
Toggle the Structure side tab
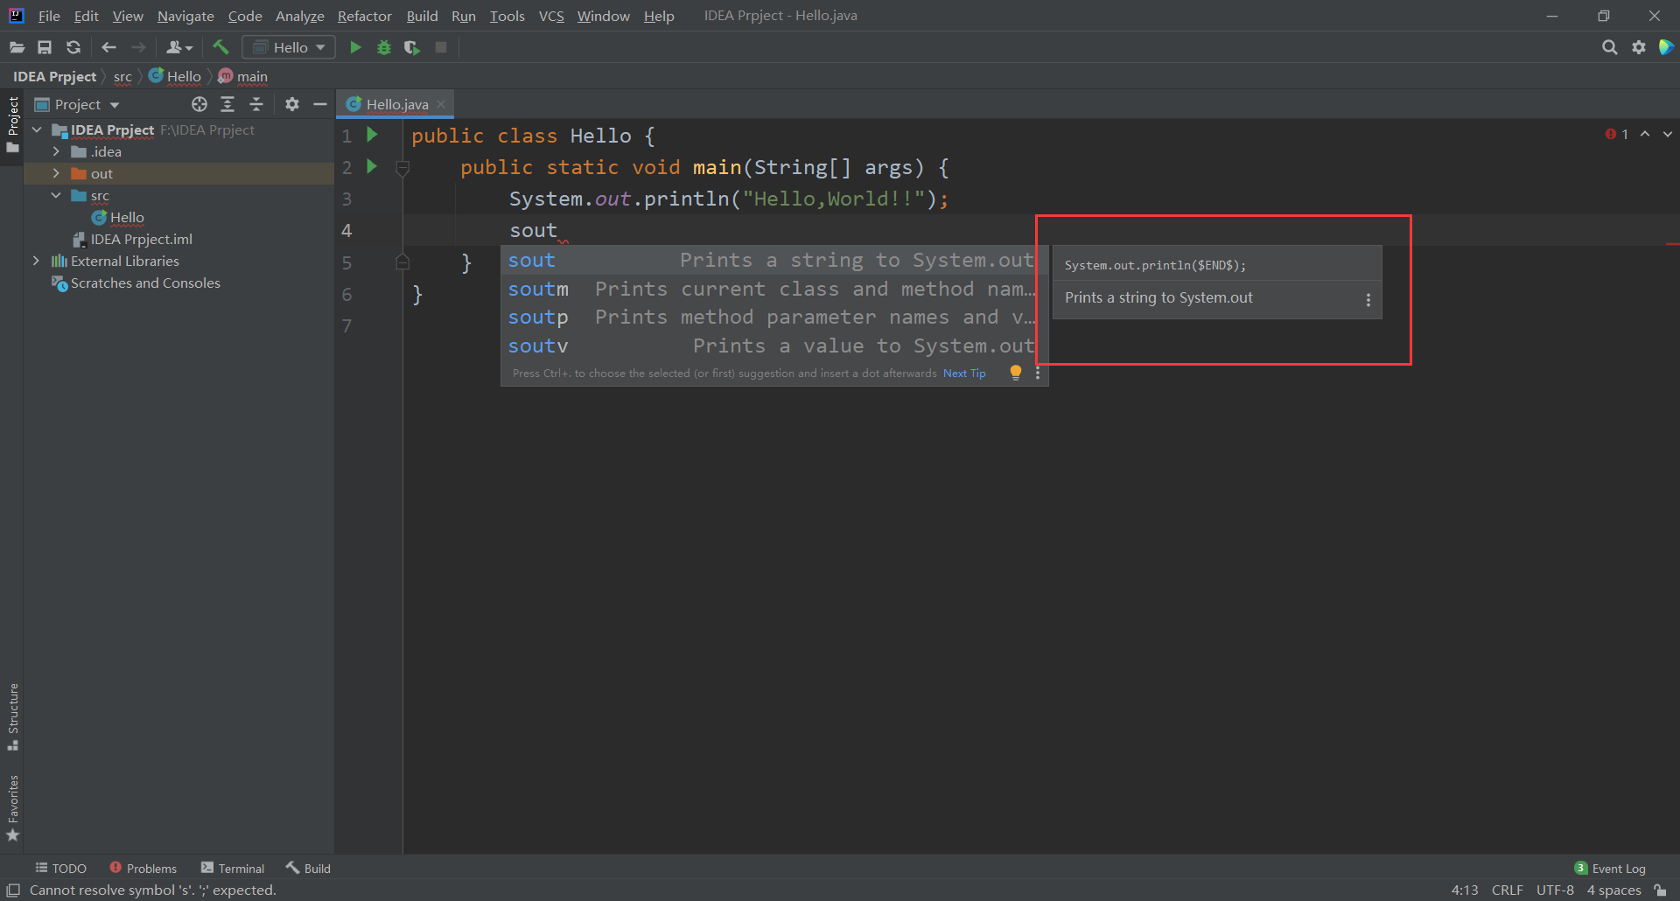pos(13,716)
